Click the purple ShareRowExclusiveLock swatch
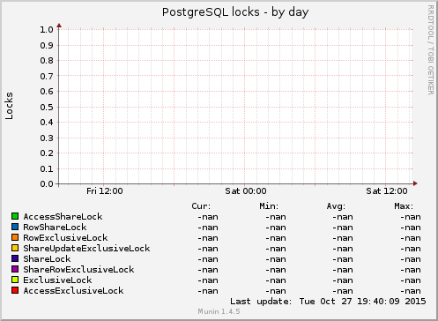The height and width of the screenshot is (321, 438). (x=15, y=269)
